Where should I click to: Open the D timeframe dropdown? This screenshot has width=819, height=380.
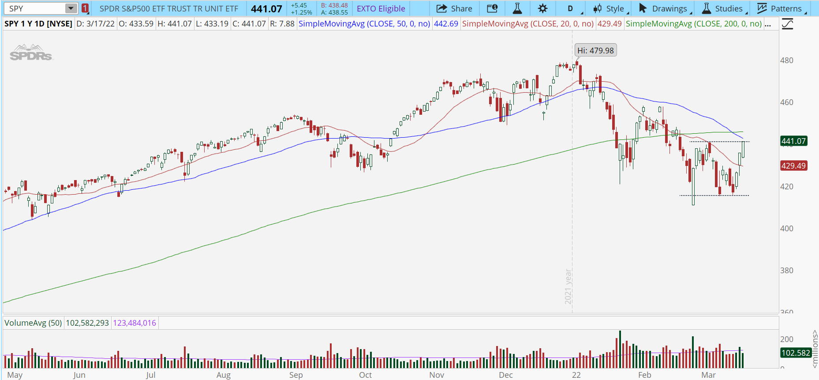[570, 8]
